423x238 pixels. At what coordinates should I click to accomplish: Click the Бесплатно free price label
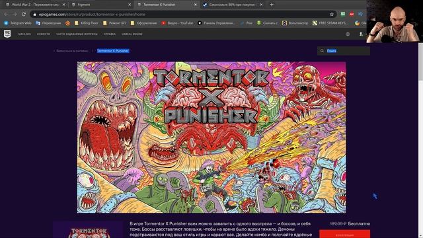359,223
